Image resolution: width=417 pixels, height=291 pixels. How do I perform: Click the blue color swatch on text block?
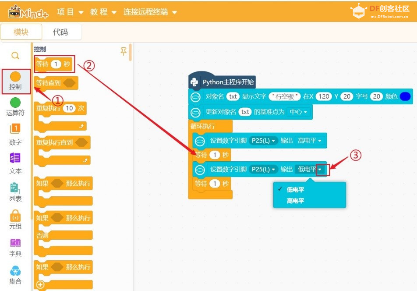405,96
